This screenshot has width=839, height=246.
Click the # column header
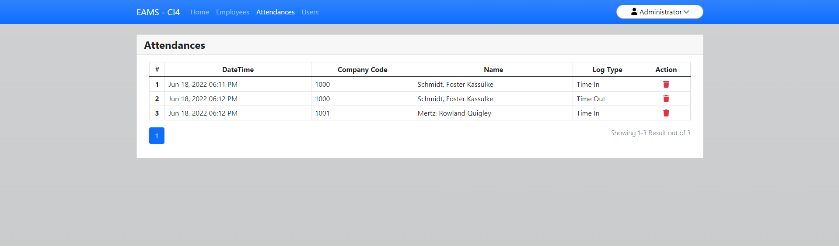pos(157,70)
